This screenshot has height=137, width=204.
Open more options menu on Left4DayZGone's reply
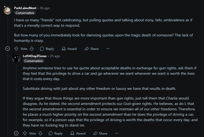116,133
